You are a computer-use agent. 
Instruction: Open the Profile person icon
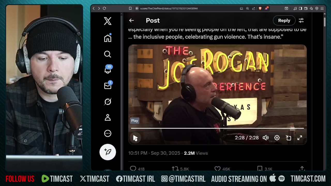108,118
